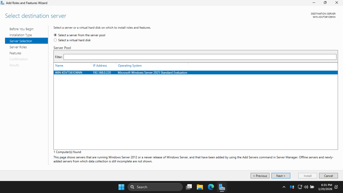This screenshot has width=343, height=193.
Task: Choose 'Select a virtual hard disk' option
Action: point(55,40)
